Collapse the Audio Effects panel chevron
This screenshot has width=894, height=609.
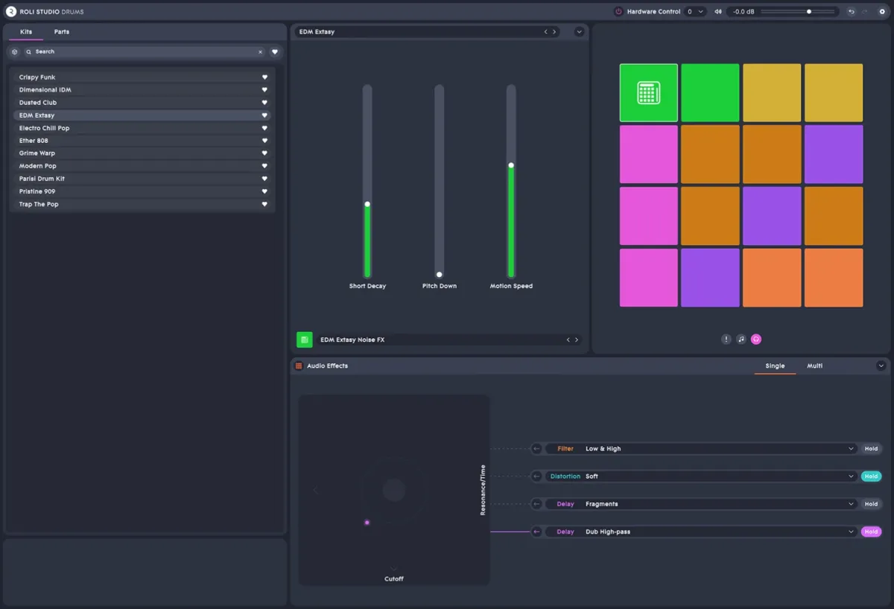[x=881, y=366]
